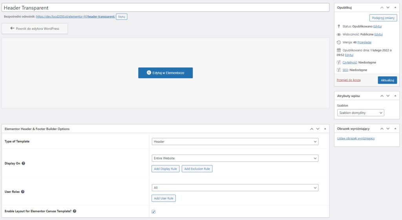
Task: Open the User Roles All dropdown
Action: pos(235,188)
